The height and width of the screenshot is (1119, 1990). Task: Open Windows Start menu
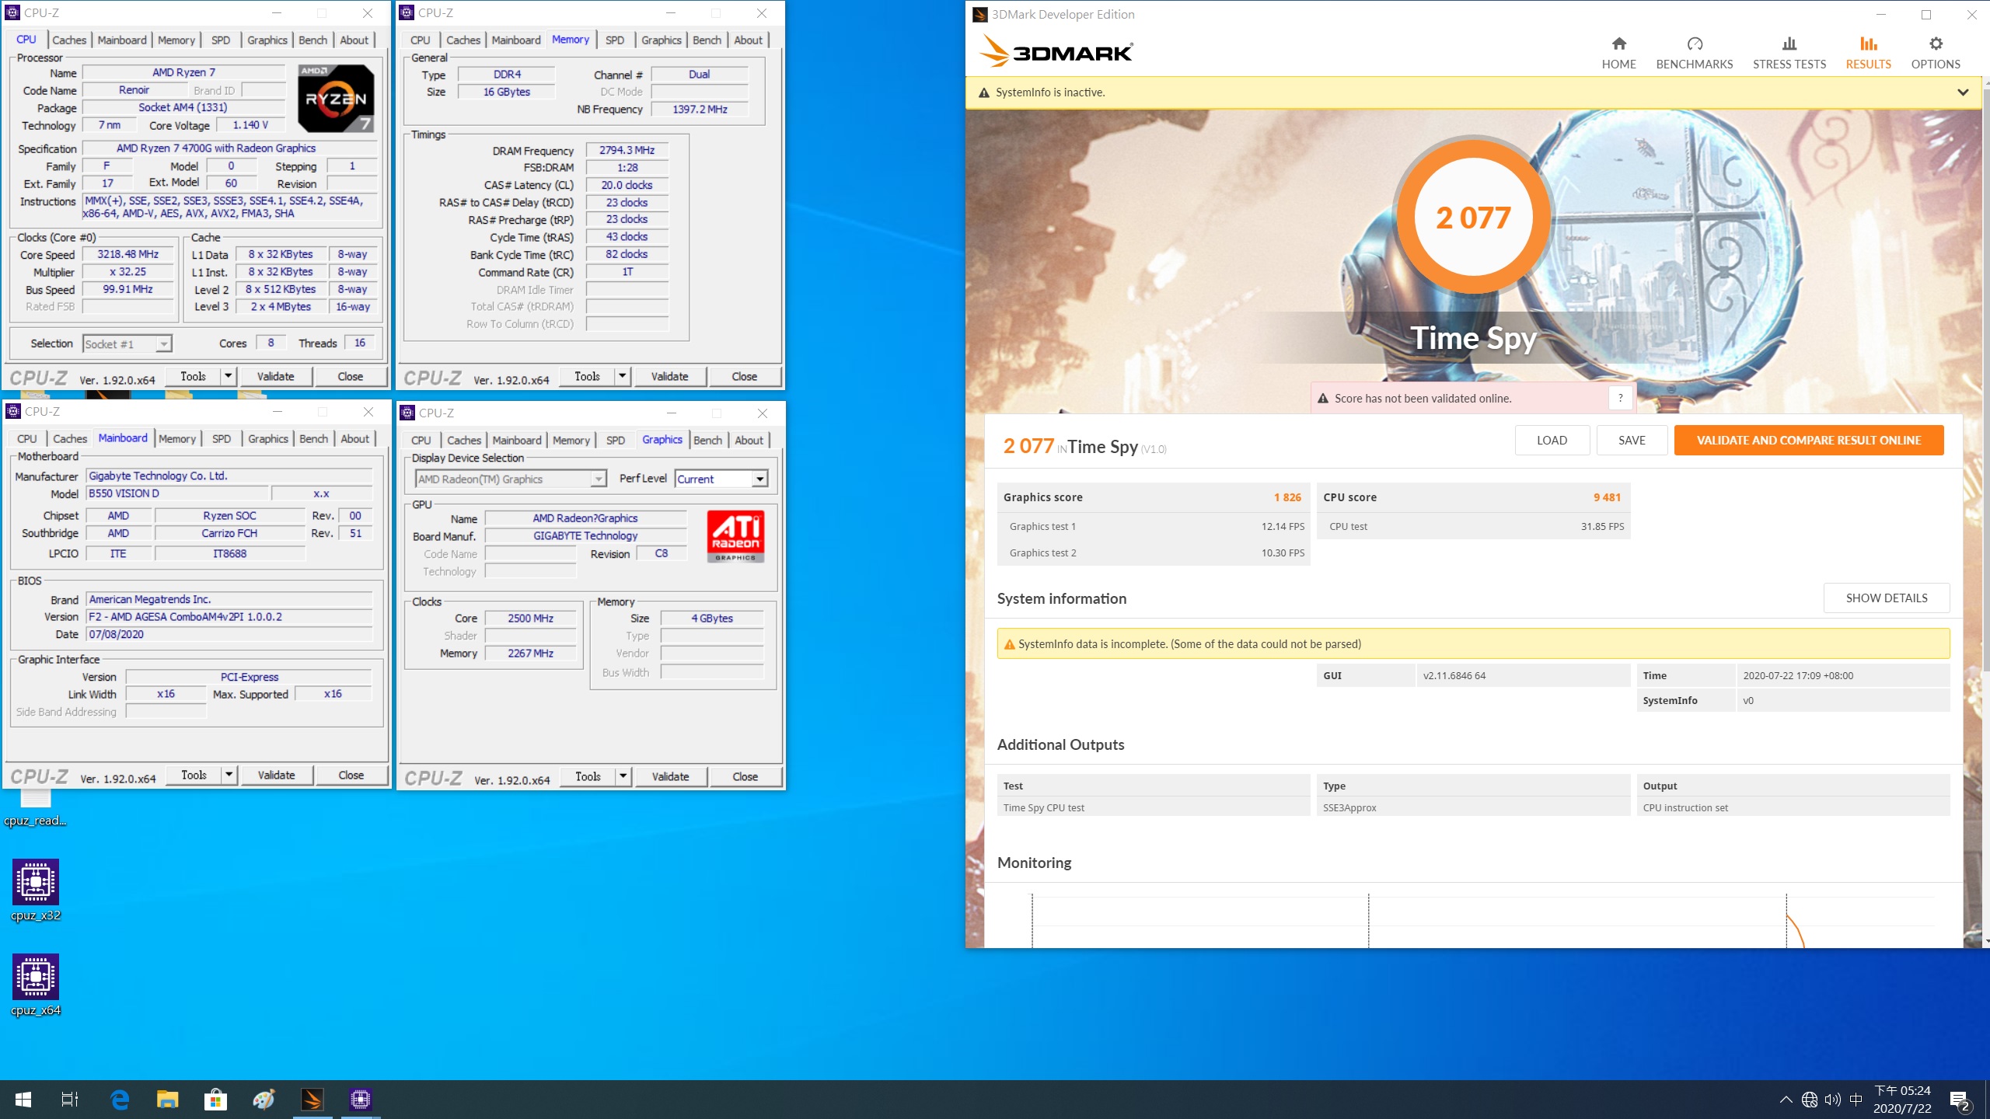click(23, 1100)
